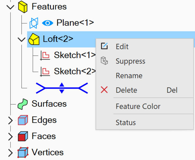This screenshot has height=160, width=195.
Task: Expand the Faces tree node
Action: click(x=11, y=137)
